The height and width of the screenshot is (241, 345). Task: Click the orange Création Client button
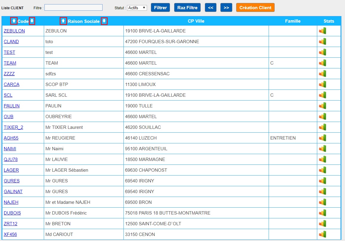255,8
